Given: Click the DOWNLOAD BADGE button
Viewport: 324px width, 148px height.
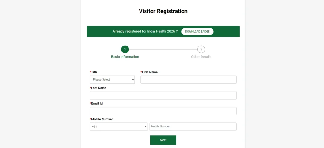Looking at the screenshot, I should [x=197, y=32].
